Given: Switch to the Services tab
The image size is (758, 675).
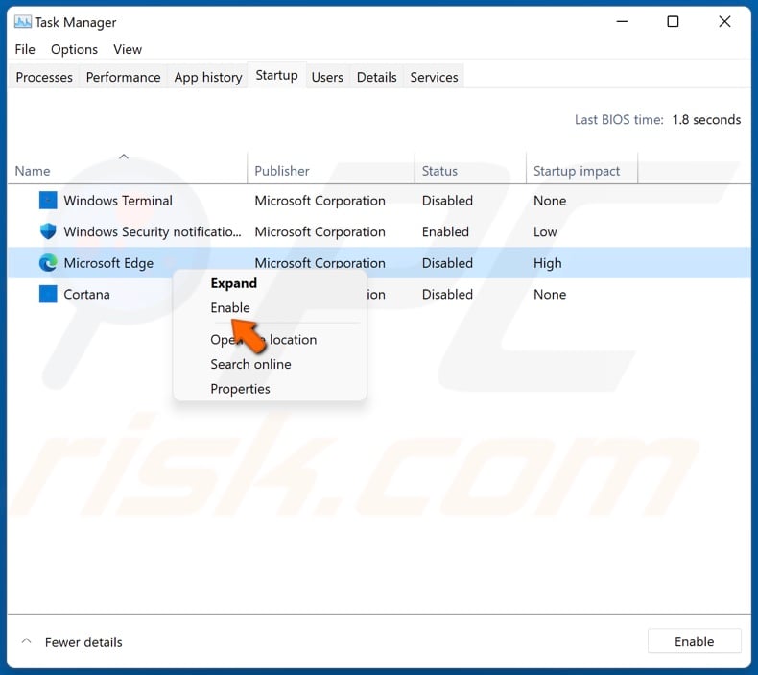Looking at the screenshot, I should pos(434,77).
